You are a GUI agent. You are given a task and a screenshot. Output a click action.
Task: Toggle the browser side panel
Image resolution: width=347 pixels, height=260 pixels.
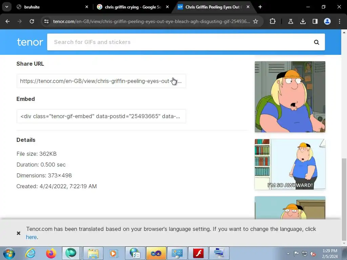pos(315,21)
